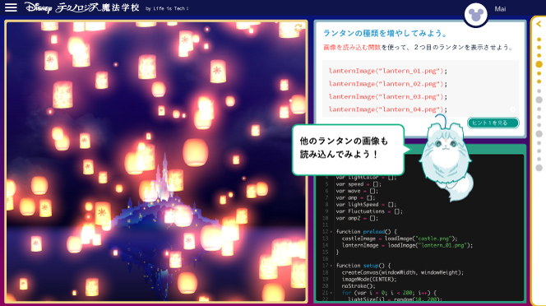Open the Mai user name menu
Screen dimensions: 546x306
coord(500,9)
